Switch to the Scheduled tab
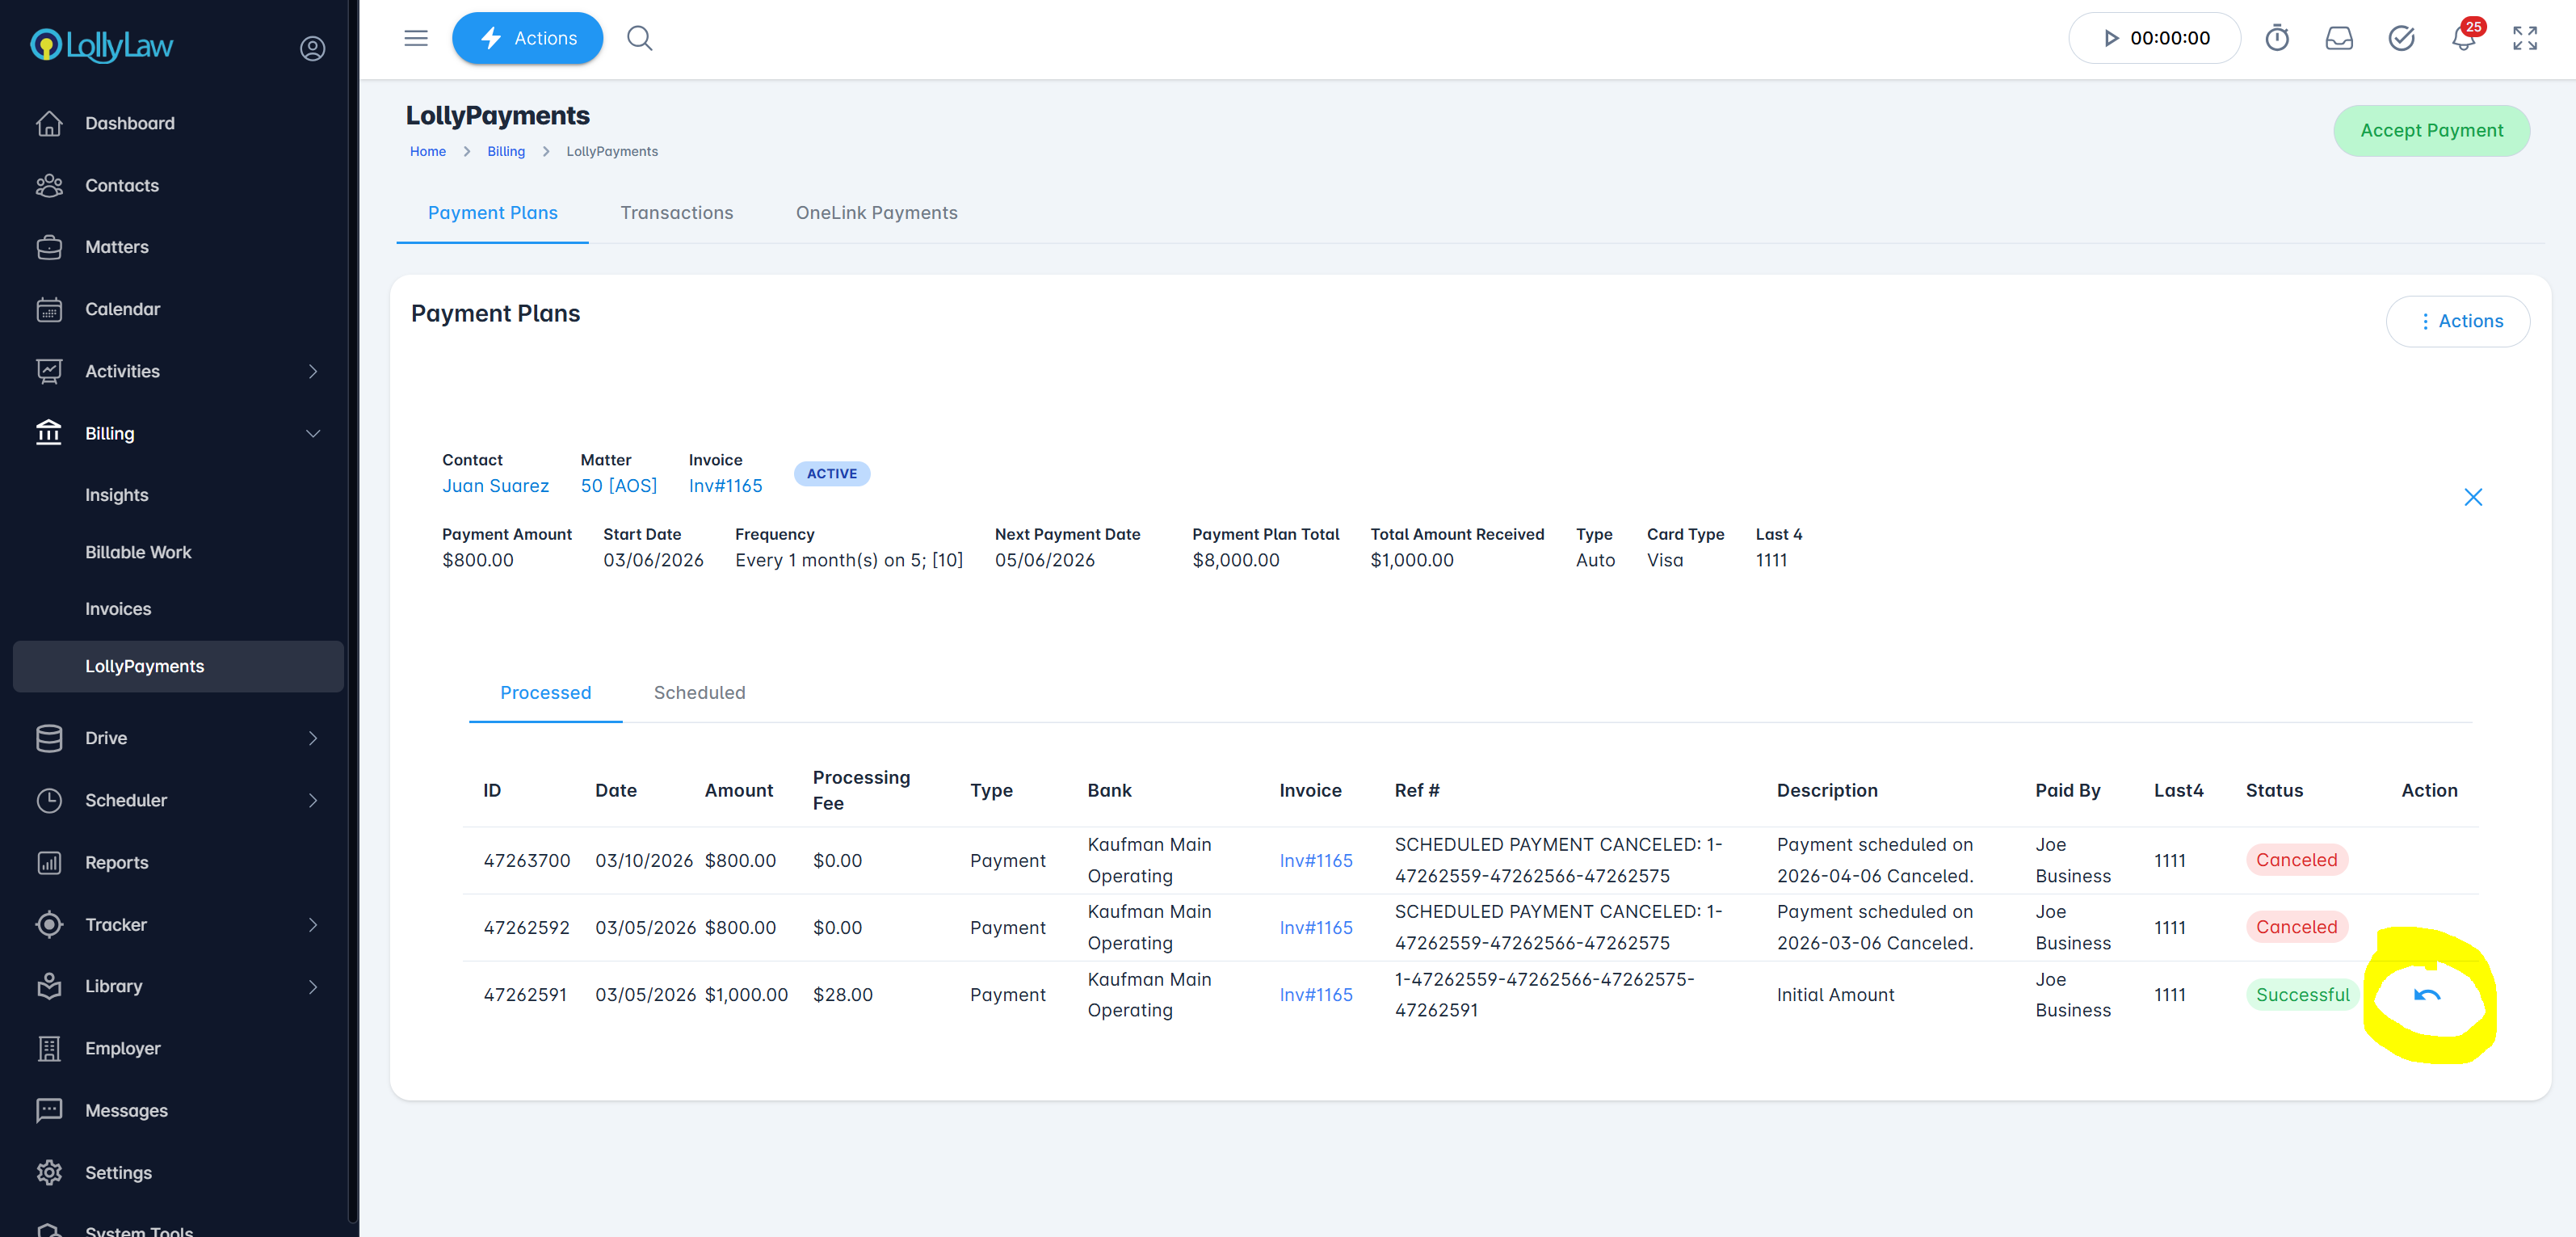2576x1237 pixels. point(699,693)
